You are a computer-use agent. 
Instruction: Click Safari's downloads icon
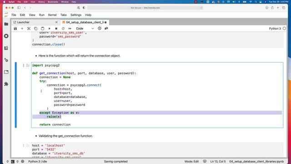coord(267,8)
